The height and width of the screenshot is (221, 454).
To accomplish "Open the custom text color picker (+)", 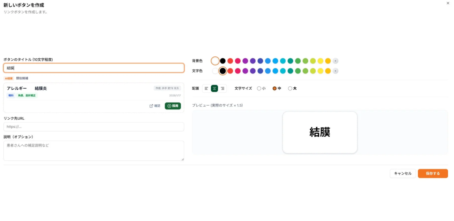I will click(x=335, y=71).
